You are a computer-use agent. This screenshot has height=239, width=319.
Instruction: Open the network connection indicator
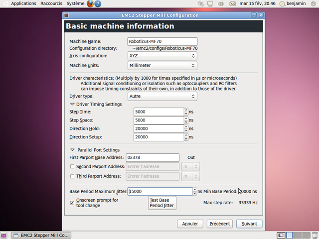200,3
